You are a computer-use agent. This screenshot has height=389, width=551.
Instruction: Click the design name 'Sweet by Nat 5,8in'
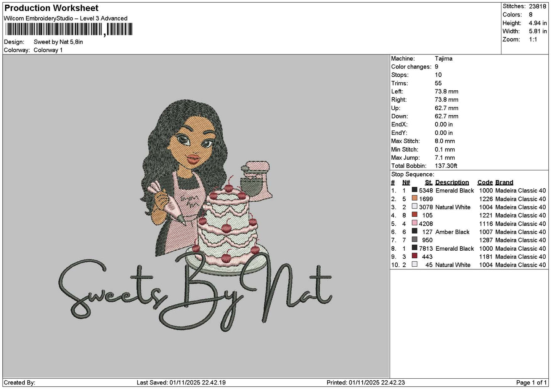pos(58,42)
